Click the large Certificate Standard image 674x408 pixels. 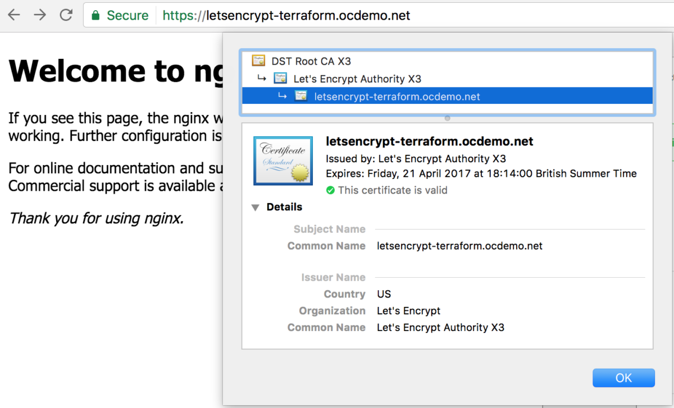tap(283, 161)
